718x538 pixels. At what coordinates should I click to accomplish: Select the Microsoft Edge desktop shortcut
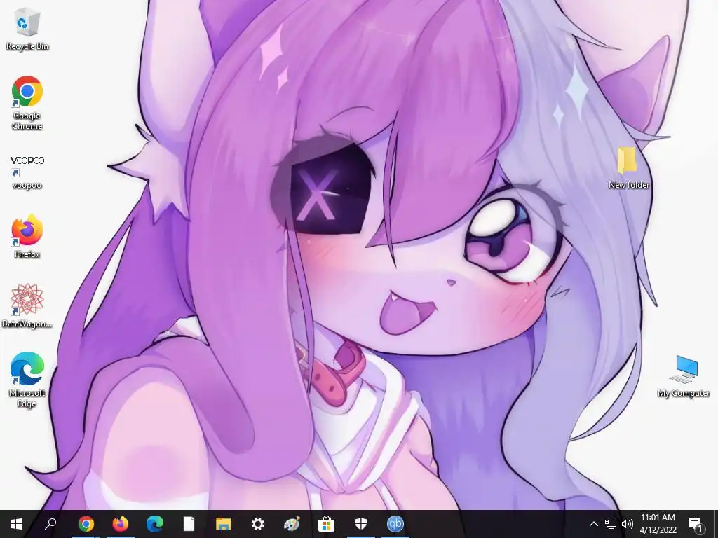27,380
